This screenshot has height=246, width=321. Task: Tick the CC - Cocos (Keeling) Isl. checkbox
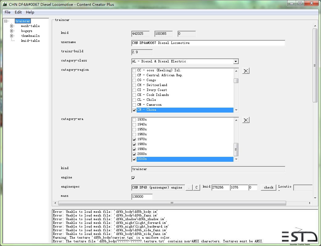point(134,70)
